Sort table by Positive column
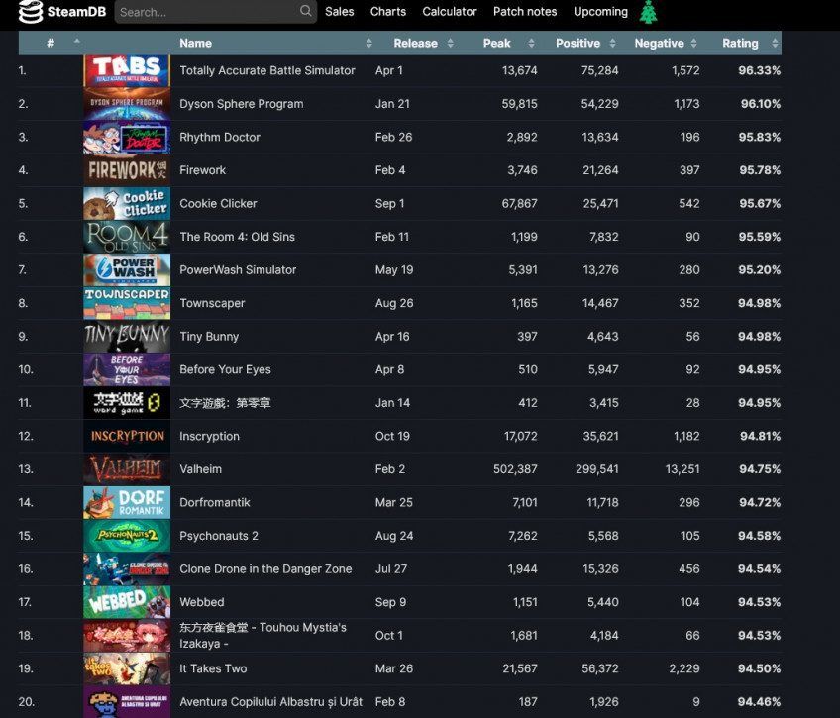The height and width of the screenshot is (718, 840). pos(578,43)
